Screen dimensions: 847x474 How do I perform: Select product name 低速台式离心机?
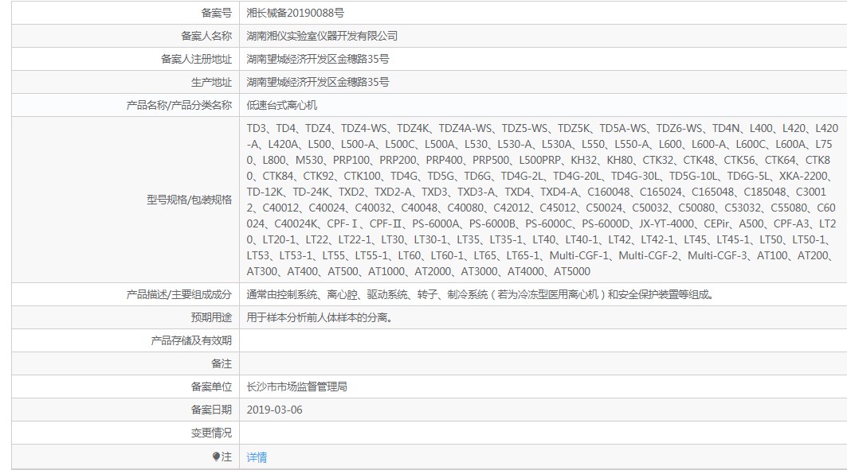(x=282, y=105)
